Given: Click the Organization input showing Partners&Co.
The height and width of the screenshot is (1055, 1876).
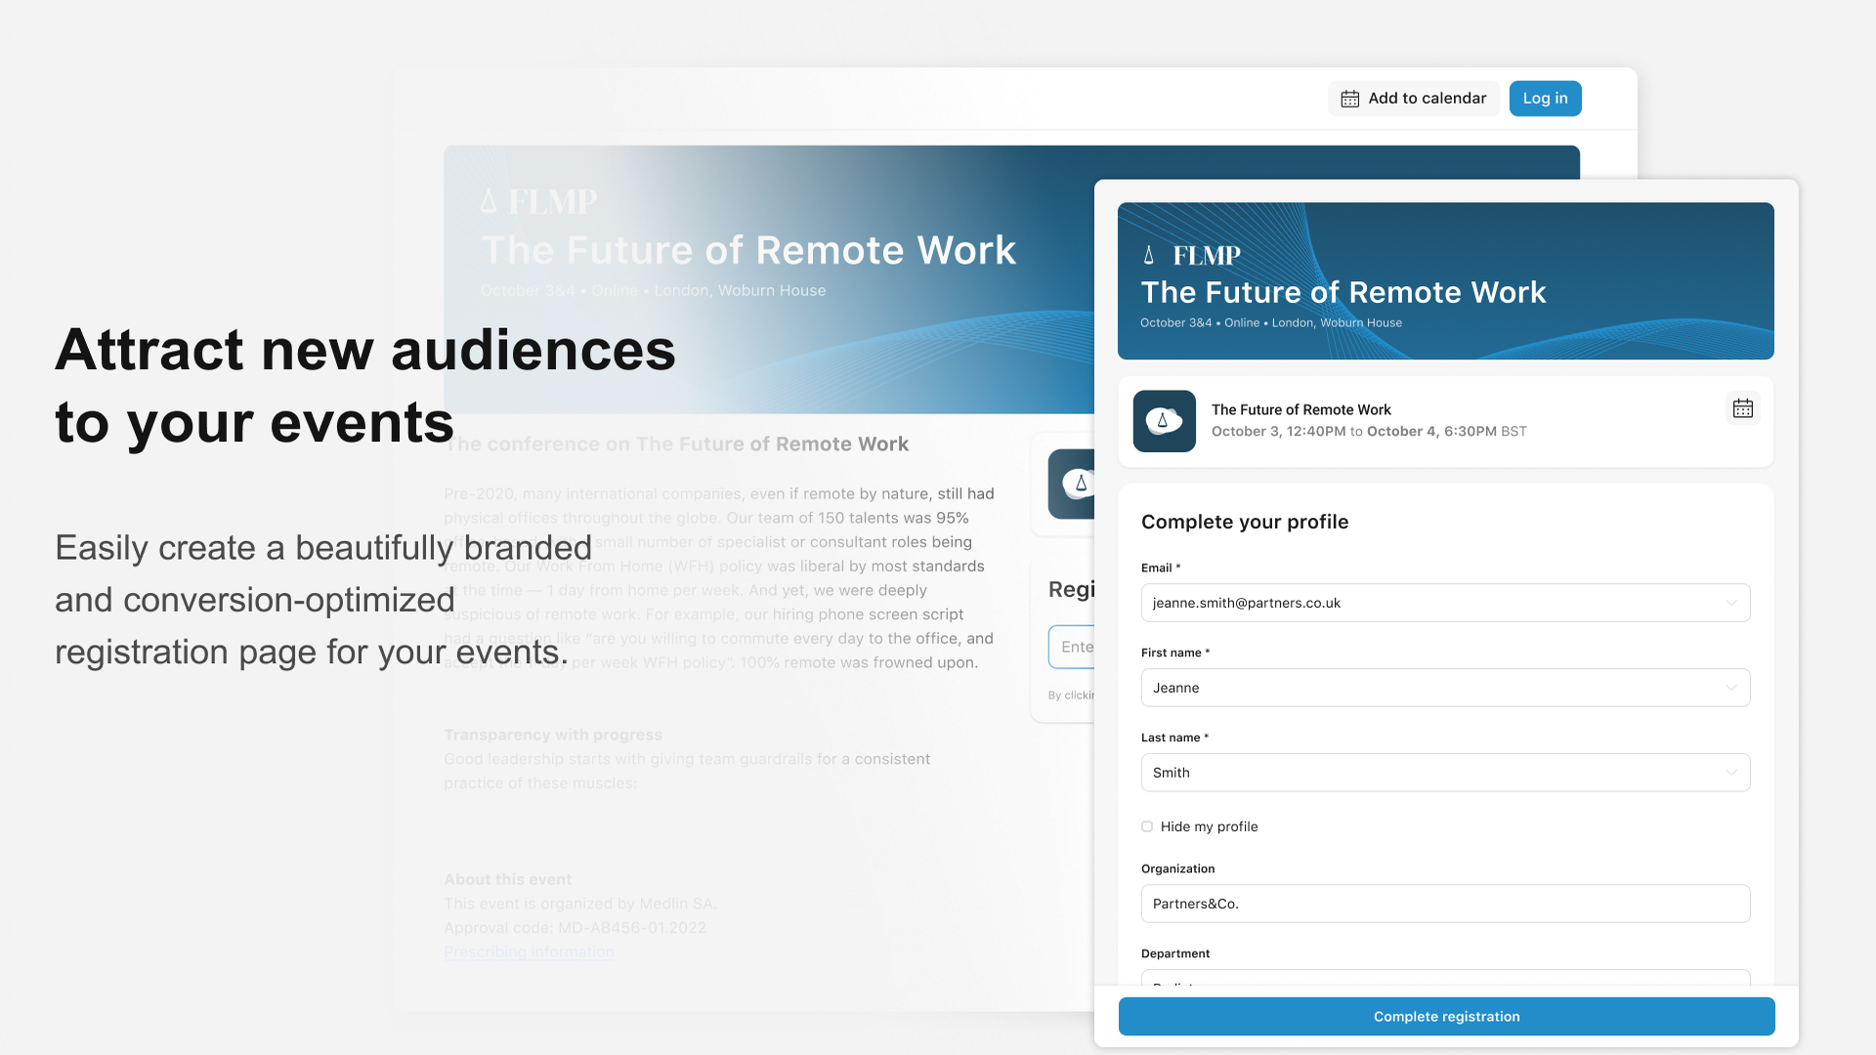Looking at the screenshot, I should [x=1445, y=904].
